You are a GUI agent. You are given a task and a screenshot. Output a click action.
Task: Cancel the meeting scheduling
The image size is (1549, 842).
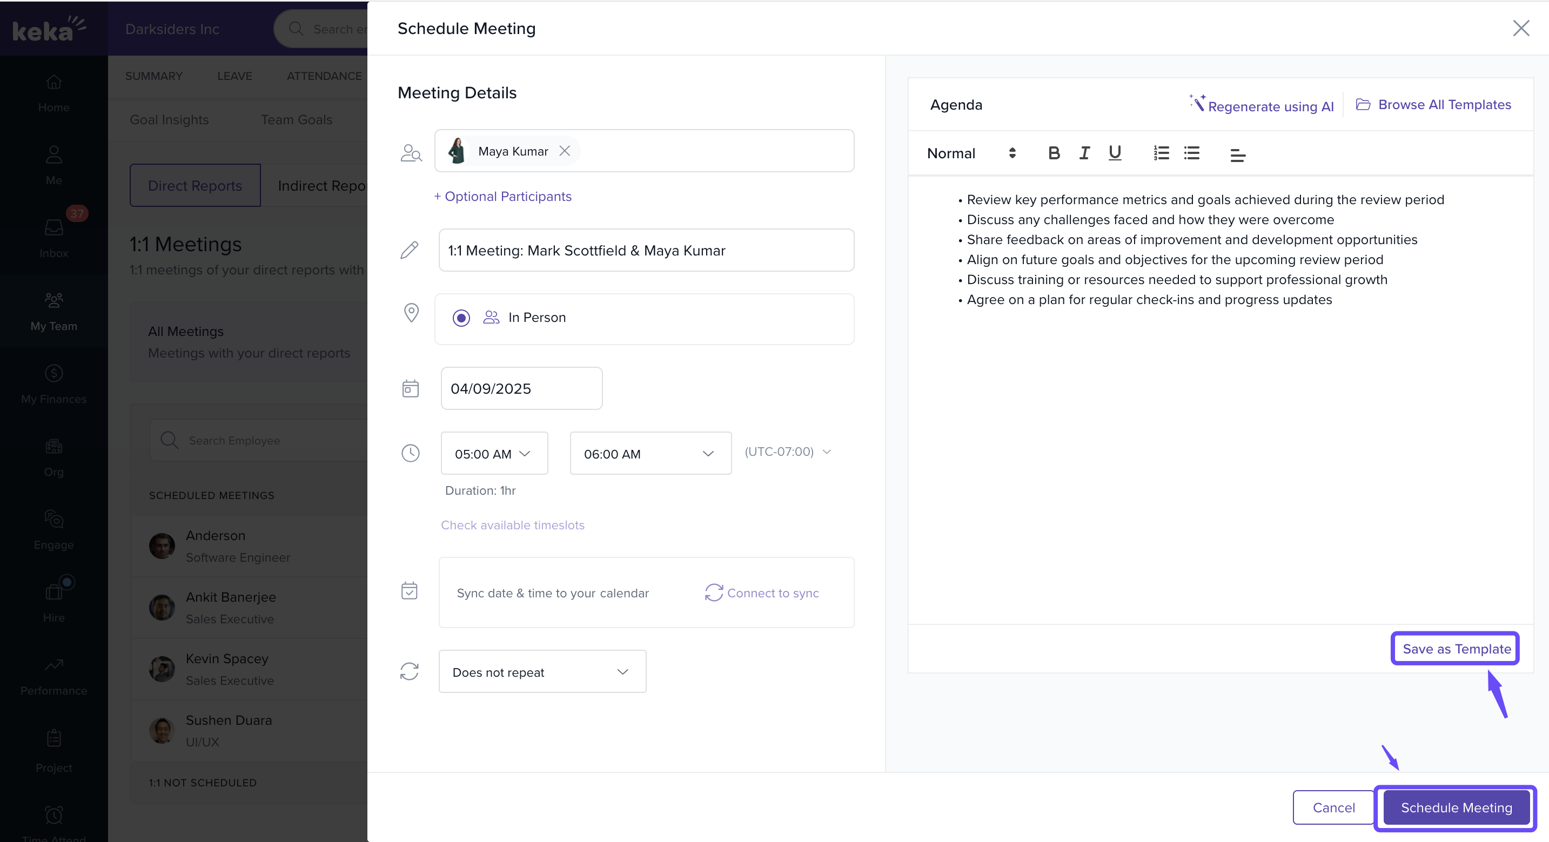1333,807
